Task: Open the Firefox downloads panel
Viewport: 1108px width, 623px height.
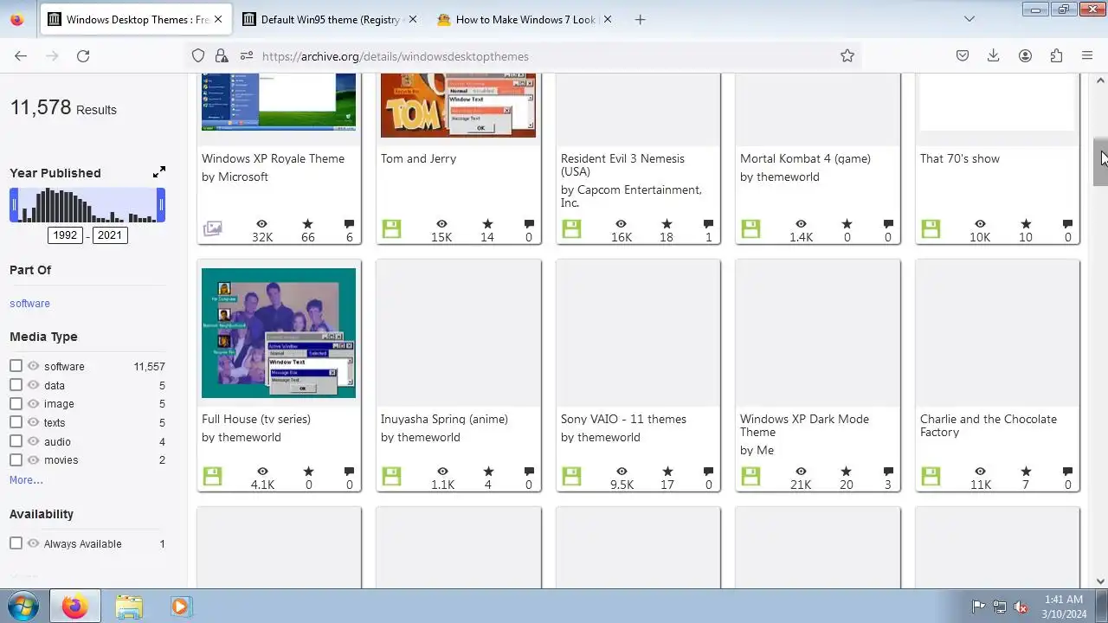Action: (994, 56)
